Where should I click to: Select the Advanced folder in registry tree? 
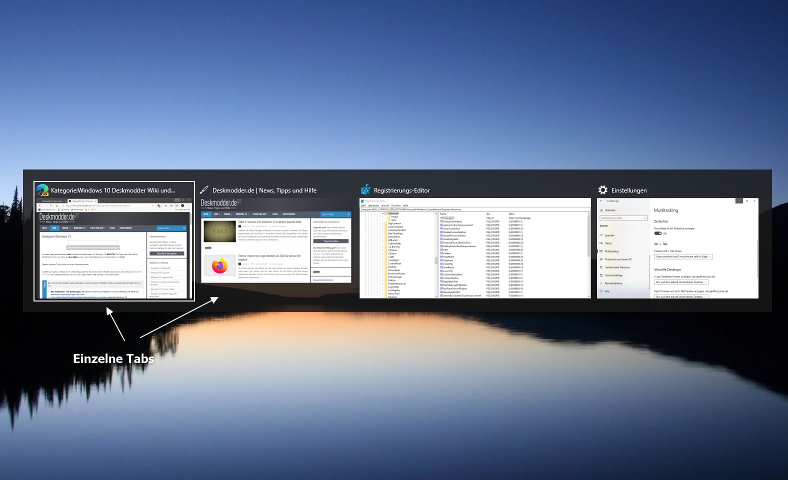393,213
